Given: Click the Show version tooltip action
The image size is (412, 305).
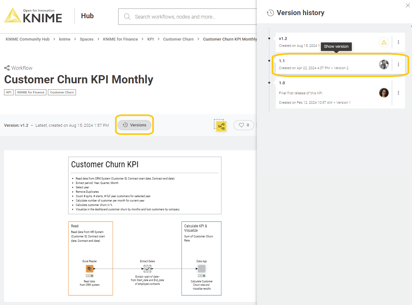Looking at the screenshot, I should coord(336,47).
